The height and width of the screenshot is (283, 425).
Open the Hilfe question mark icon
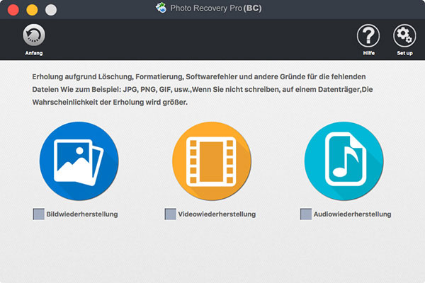tap(368, 35)
